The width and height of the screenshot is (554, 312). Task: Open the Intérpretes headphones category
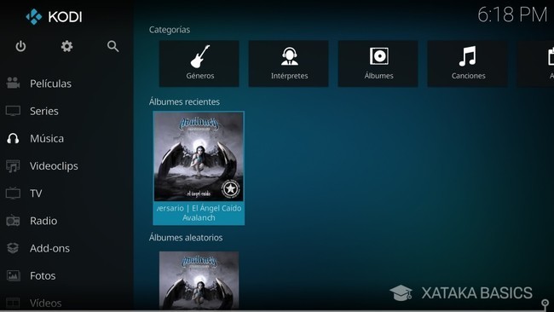click(x=288, y=64)
